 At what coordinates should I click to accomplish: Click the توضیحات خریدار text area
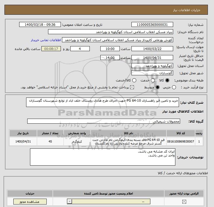(103, 157)
